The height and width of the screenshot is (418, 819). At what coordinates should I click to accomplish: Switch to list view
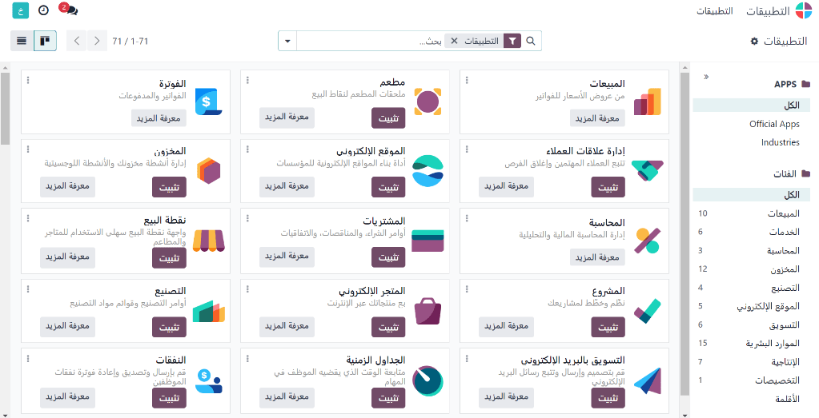pyautogui.click(x=22, y=41)
